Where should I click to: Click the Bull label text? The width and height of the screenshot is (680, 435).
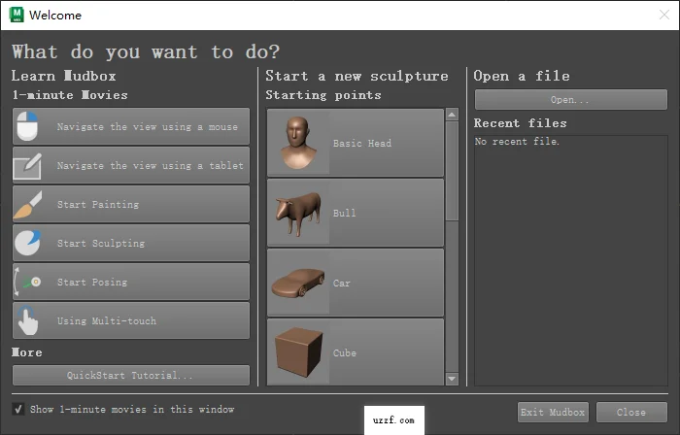click(344, 213)
